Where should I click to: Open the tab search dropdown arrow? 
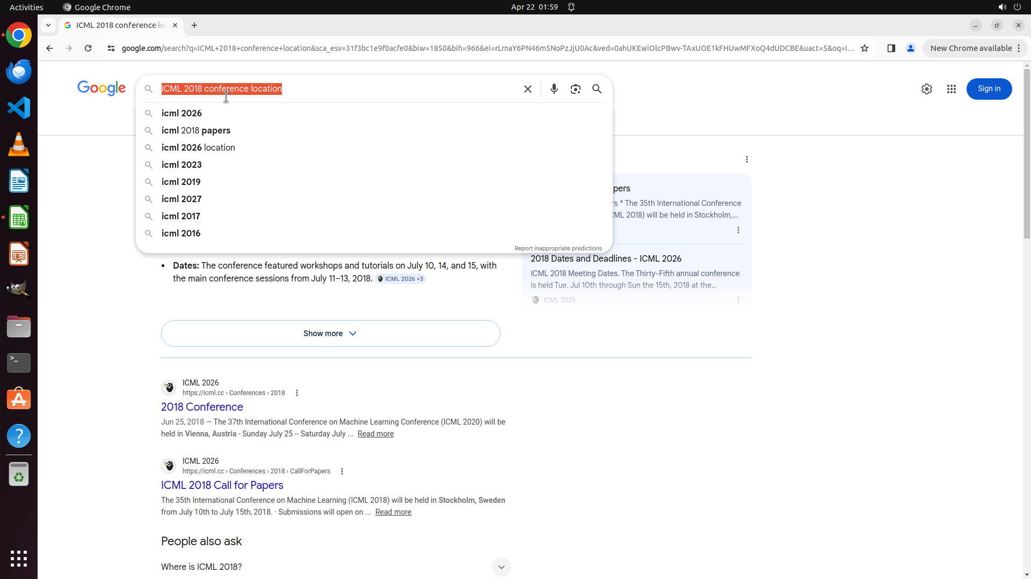(48, 25)
